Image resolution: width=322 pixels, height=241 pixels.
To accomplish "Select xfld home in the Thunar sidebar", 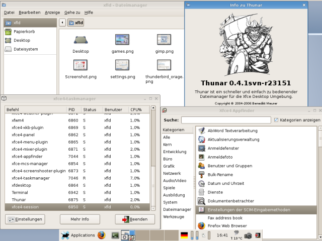I will coord(30,23).
